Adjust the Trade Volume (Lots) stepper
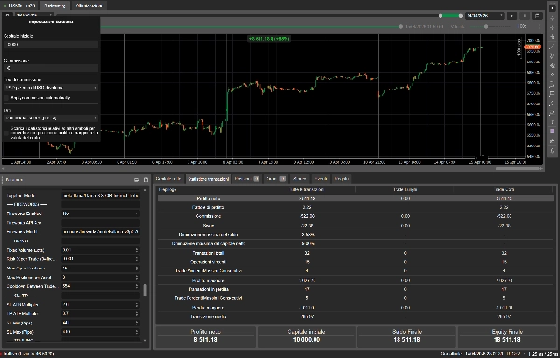 coord(137,250)
